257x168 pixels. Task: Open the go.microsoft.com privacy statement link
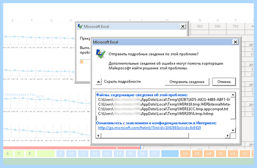point(149,127)
